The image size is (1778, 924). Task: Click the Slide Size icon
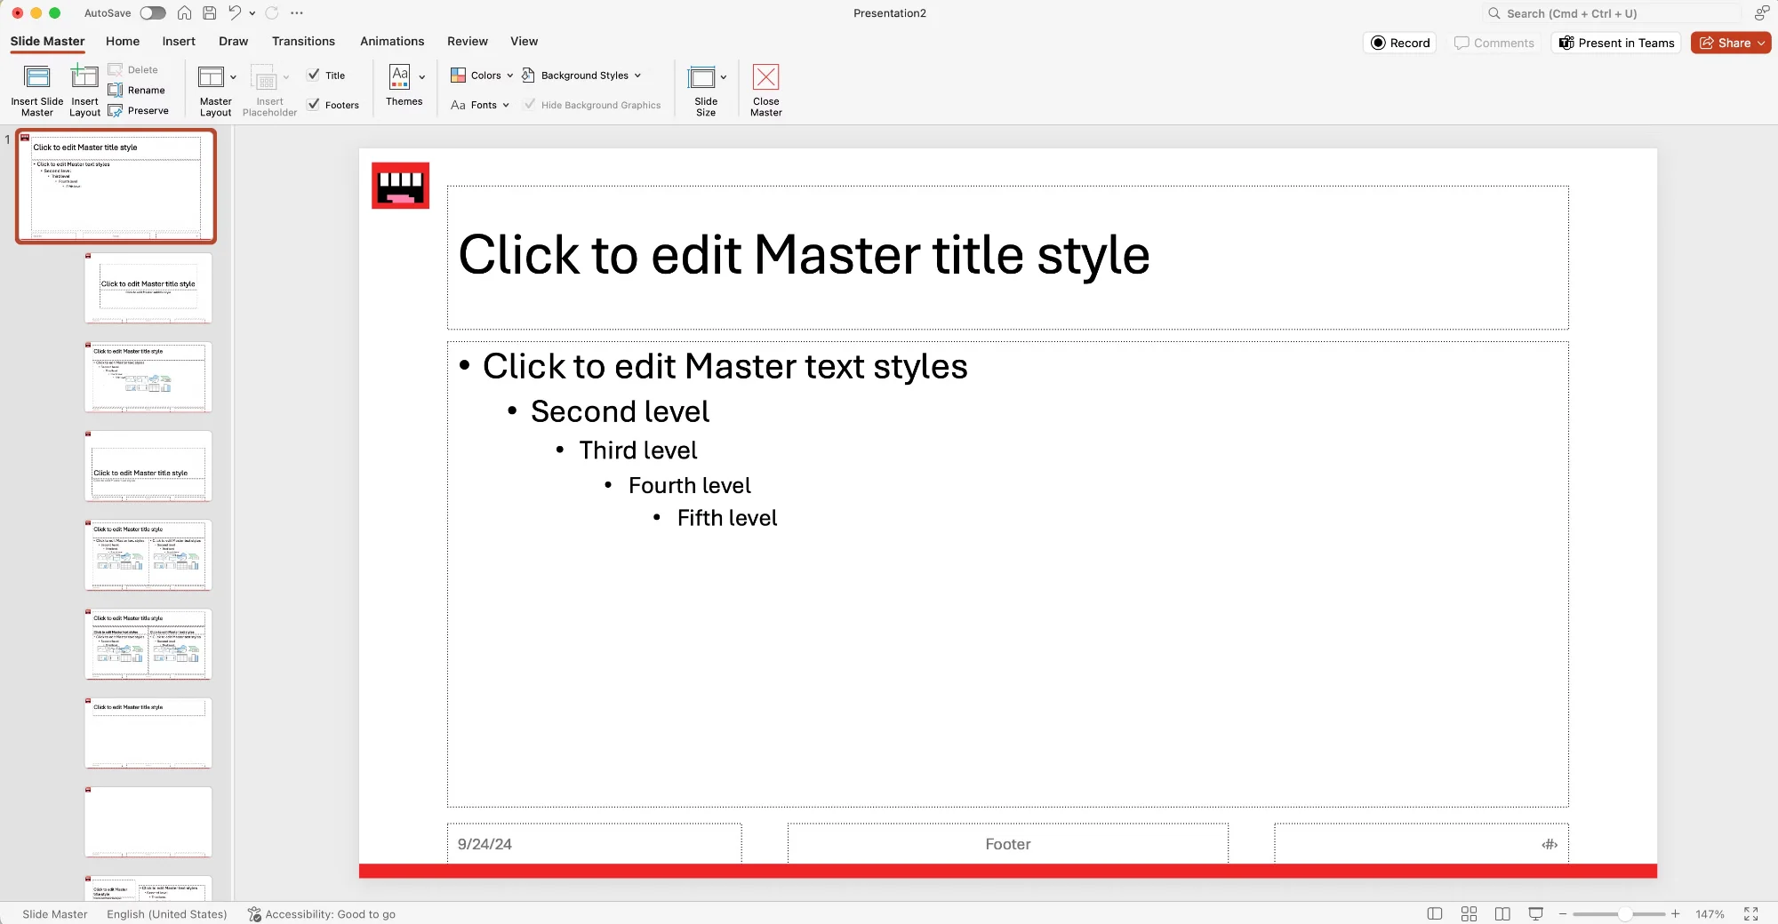[x=701, y=77]
